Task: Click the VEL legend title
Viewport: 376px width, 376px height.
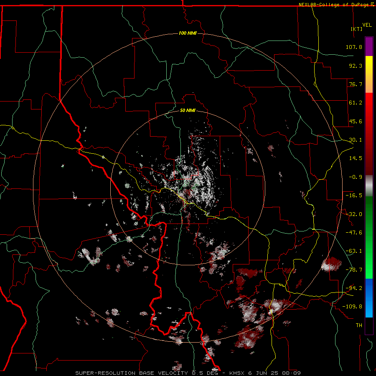Action: pos(367,25)
